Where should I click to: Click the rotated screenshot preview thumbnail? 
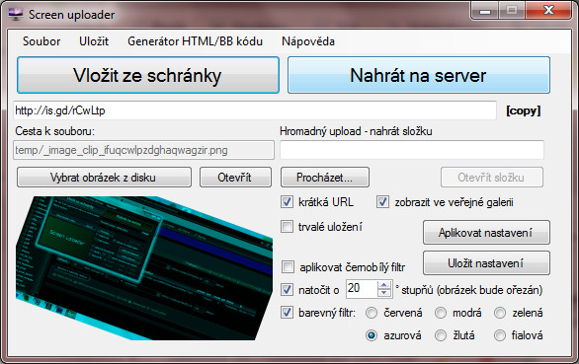pos(144,268)
